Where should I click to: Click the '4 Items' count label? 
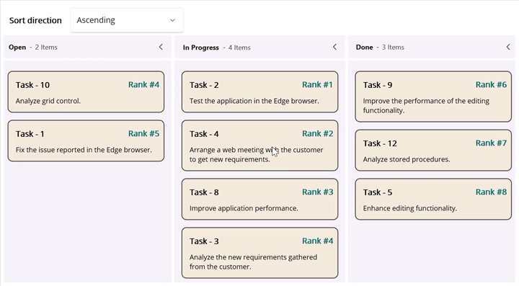click(x=239, y=48)
